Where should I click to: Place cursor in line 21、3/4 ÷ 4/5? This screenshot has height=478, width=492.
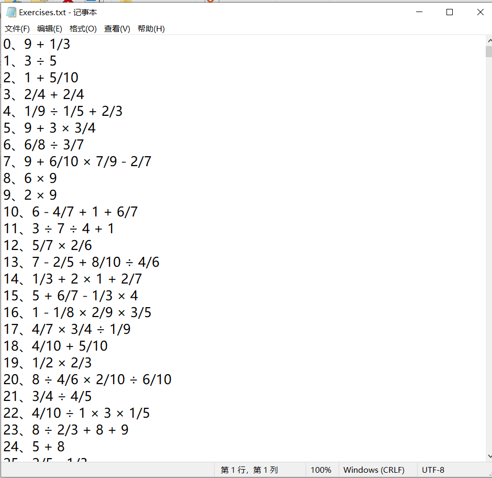pyautogui.click(x=48, y=396)
